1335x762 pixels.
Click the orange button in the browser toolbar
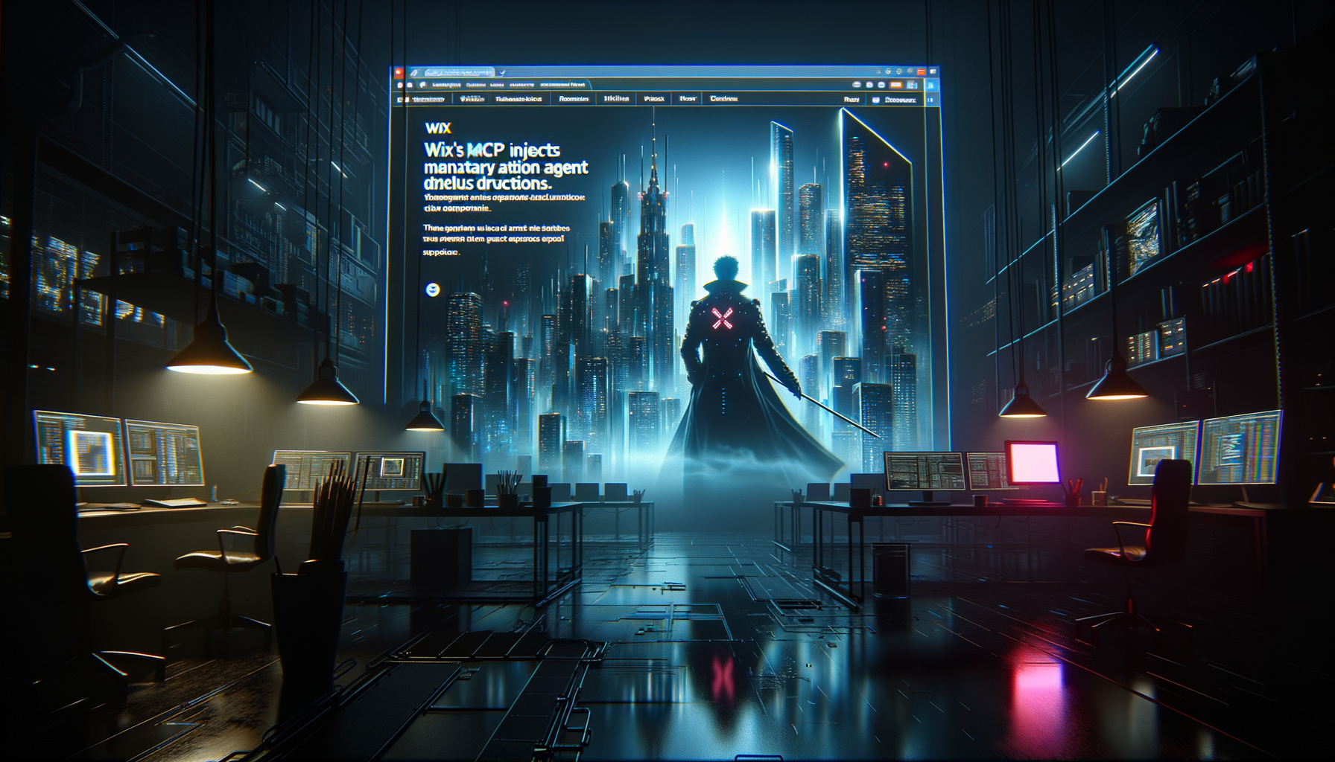[895, 85]
